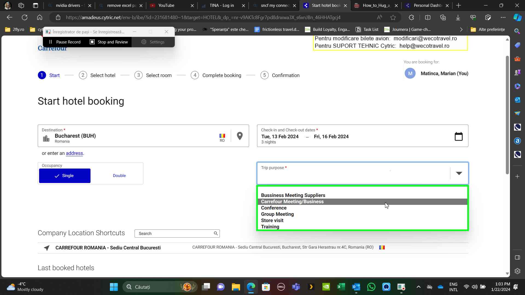Open the calendar icon for check-in dates
Viewport: 525px width, 295px height.
(458, 136)
